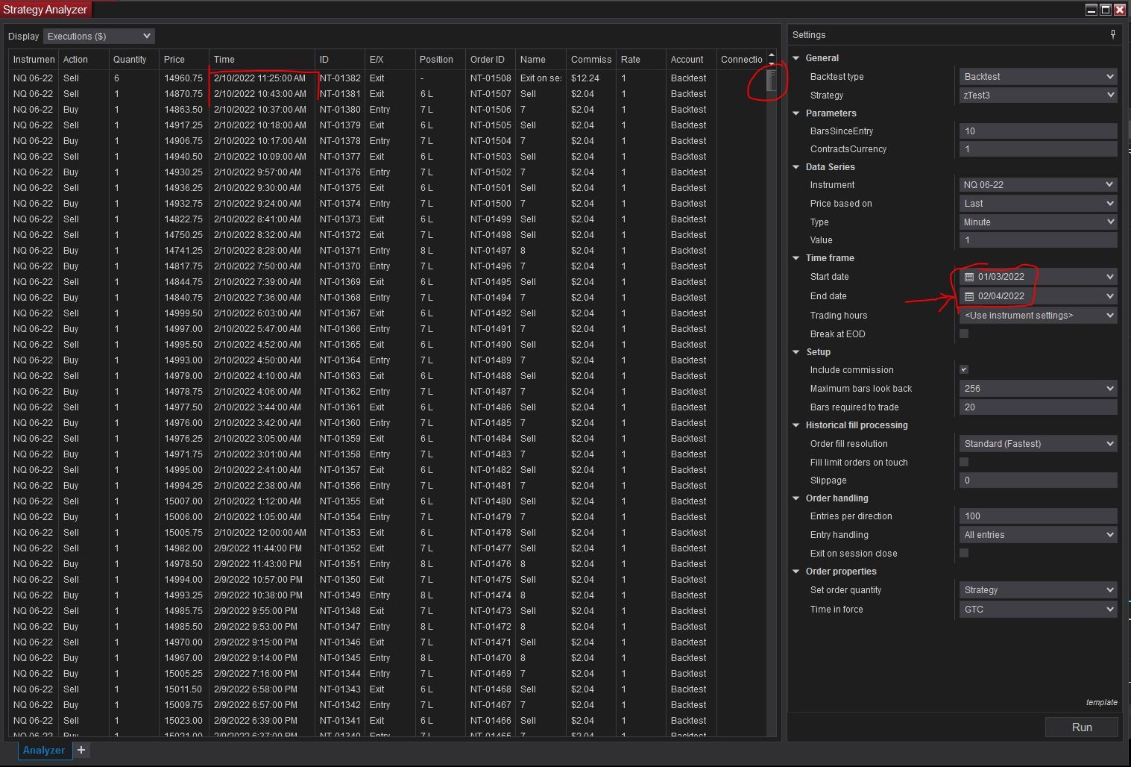Open the Entry handling dropdown
The width and height of the screenshot is (1131, 767).
coord(1038,534)
